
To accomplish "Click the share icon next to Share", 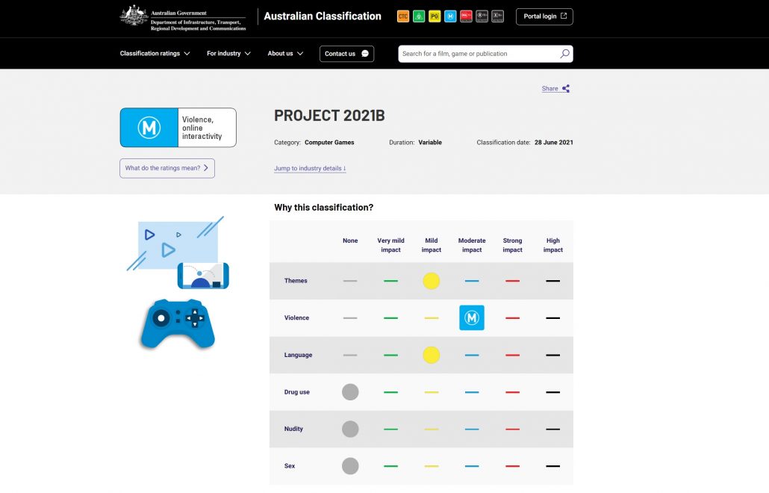I will [566, 88].
